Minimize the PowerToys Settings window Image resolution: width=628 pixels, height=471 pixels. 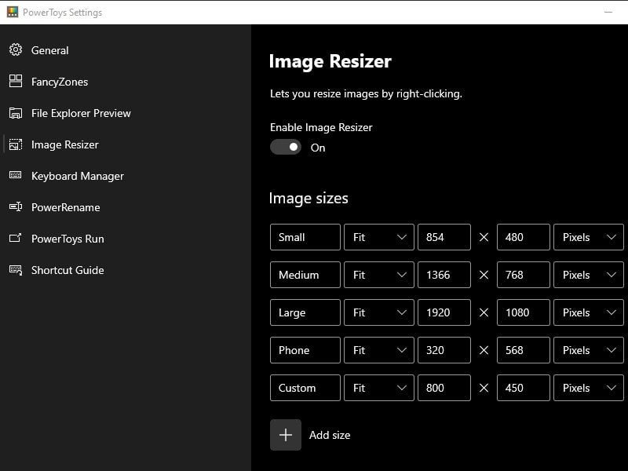click(608, 12)
